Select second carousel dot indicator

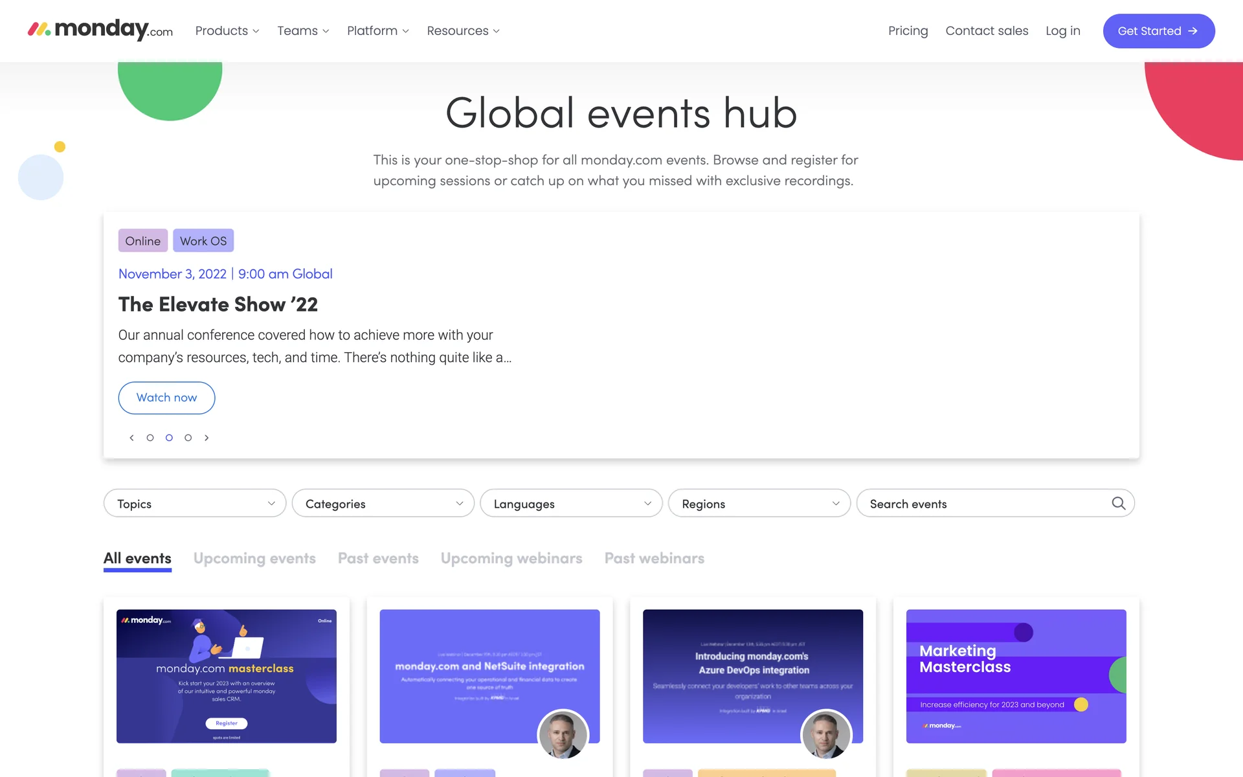click(x=169, y=438)
